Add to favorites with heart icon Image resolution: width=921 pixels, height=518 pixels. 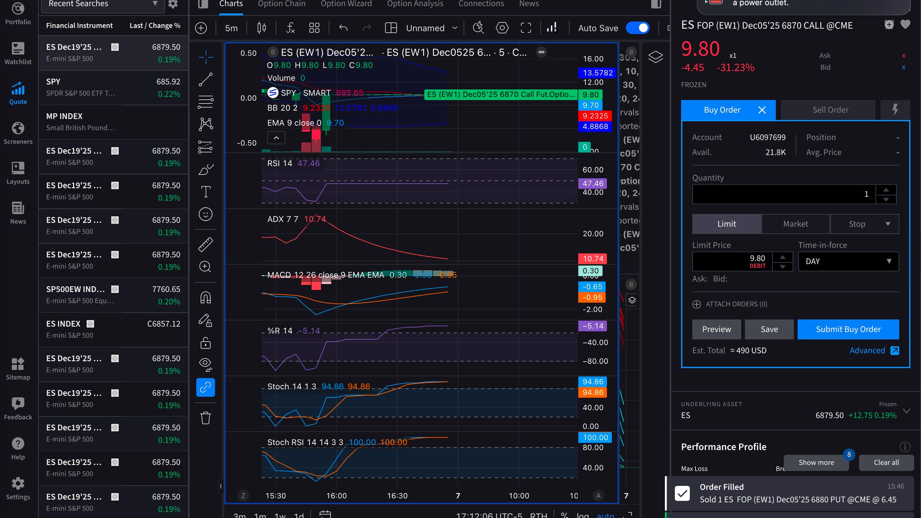(x=905, y=25)
